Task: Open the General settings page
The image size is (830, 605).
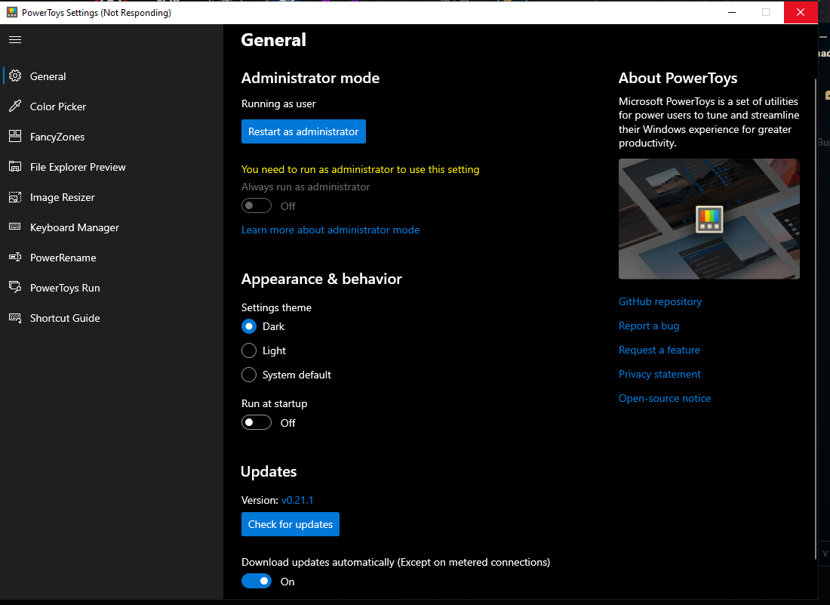Action: [x=112, y=76]
